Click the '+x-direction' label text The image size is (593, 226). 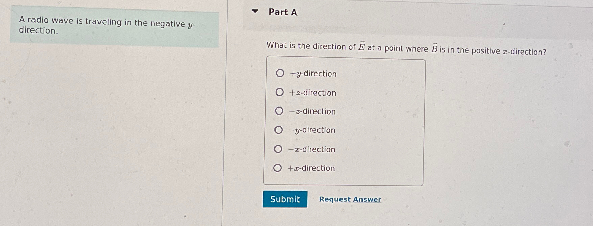[311, 168]
